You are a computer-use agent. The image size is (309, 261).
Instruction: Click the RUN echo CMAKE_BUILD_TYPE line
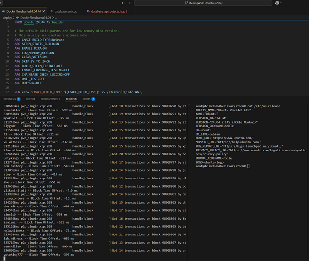(78, 92)
